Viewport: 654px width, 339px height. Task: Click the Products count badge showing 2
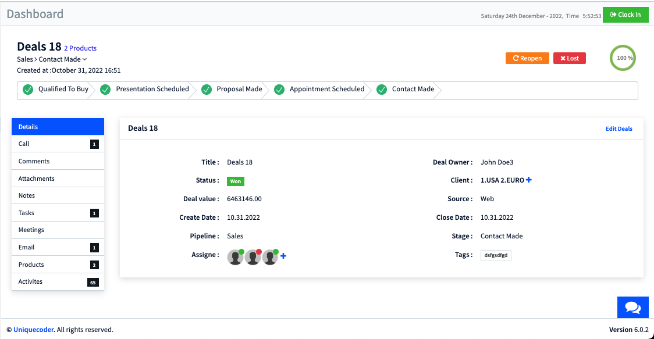pos(94,265)
